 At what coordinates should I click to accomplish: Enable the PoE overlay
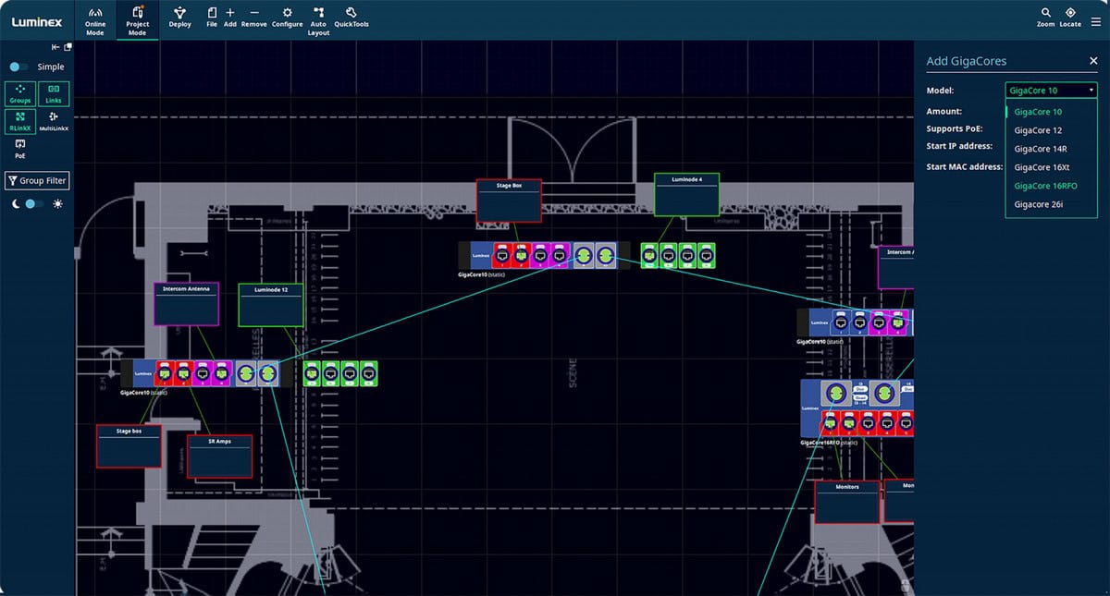(x=20, y=148)
